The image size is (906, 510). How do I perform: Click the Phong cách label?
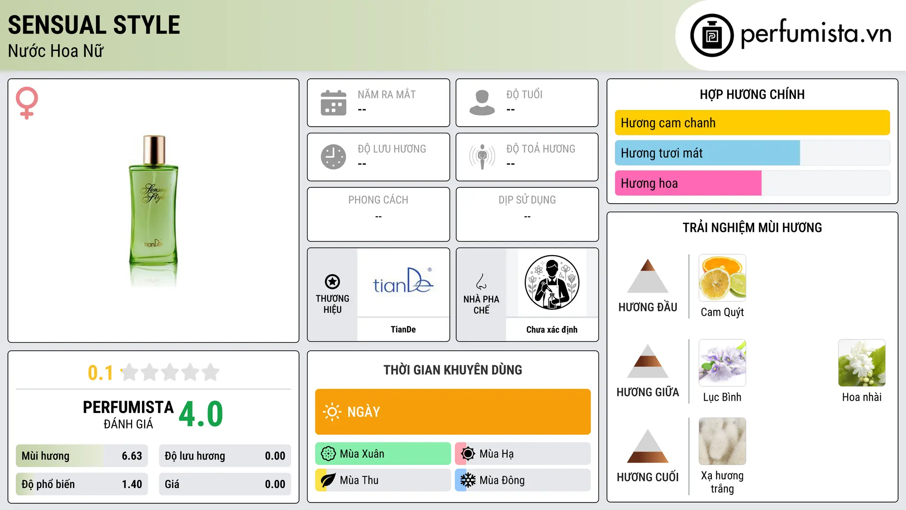(x=378, y=200)
